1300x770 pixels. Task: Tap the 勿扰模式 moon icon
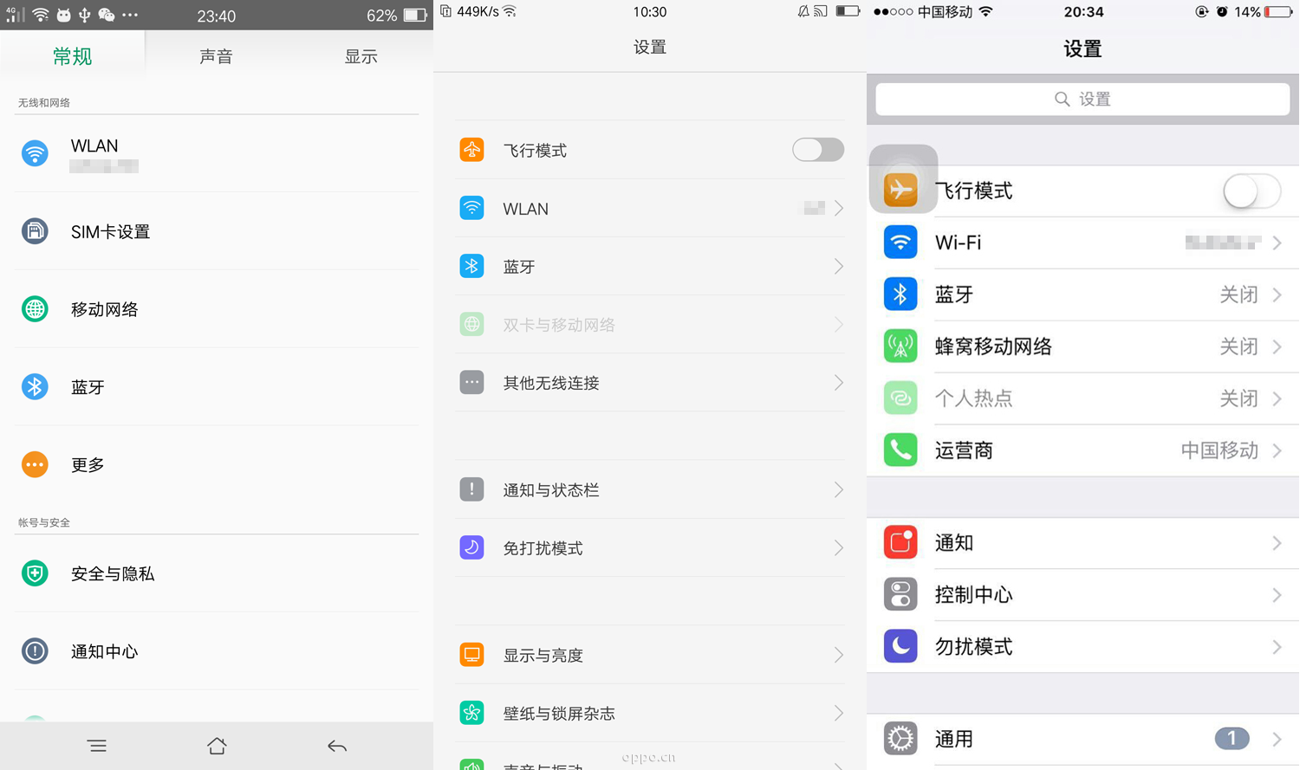[x=900, y=646]
